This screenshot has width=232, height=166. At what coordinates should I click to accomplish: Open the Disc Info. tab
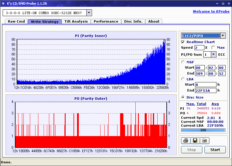(x=133, y=21)
